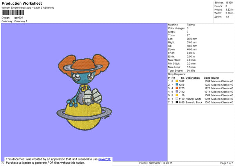The height and width of the screenshot is (166, 235).
Task: Click the Min Stitch value '0.2 mm'
Action: (191, 63)
